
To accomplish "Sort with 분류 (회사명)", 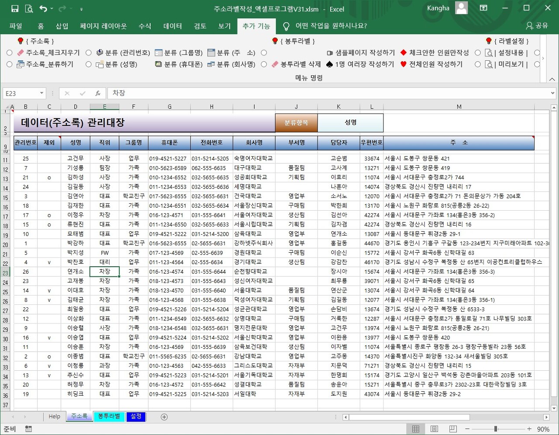I will (x=231, y=64).
